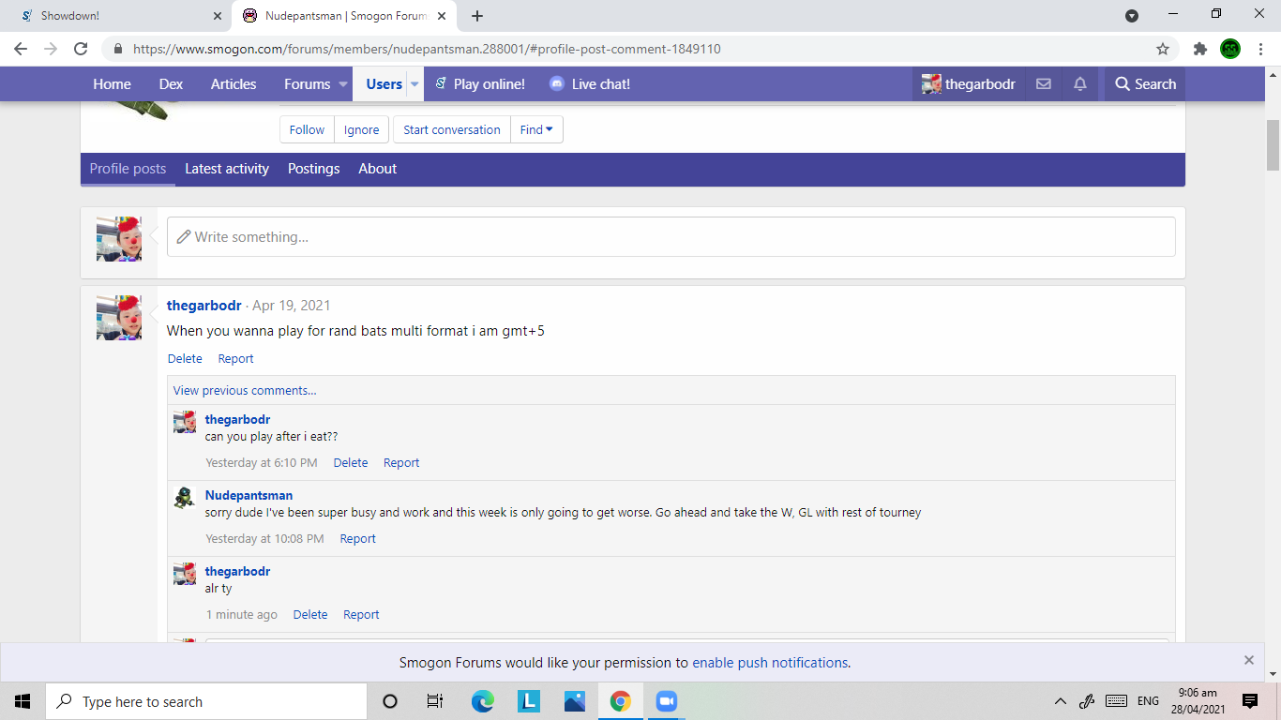Open the Discord Live chat link
The width and height of the screenshot is (1281, 720).
tap(590, 84)
